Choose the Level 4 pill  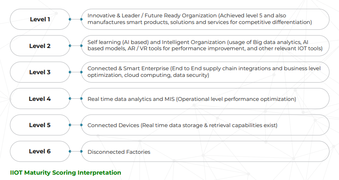(x=40, y=99)
